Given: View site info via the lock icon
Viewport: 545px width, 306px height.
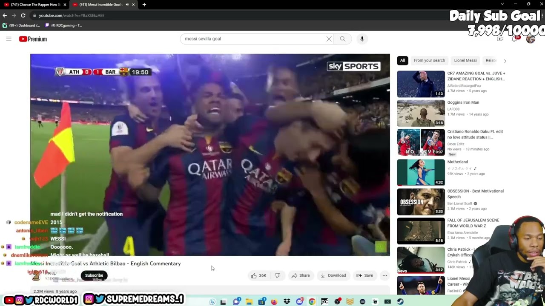Looking at the screenshot, I should pos(35,15).
